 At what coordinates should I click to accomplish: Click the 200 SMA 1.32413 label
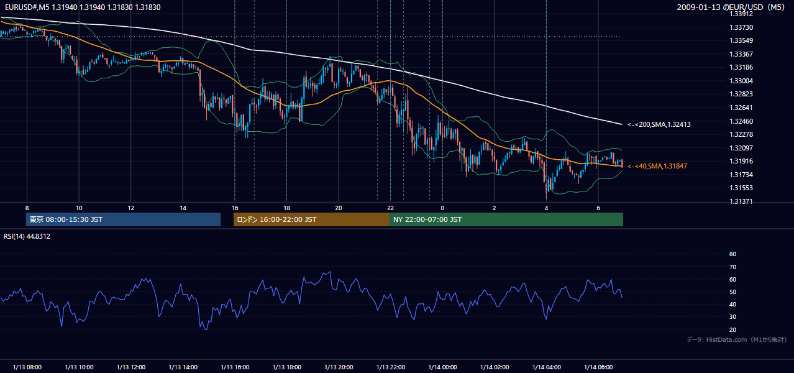660,125
